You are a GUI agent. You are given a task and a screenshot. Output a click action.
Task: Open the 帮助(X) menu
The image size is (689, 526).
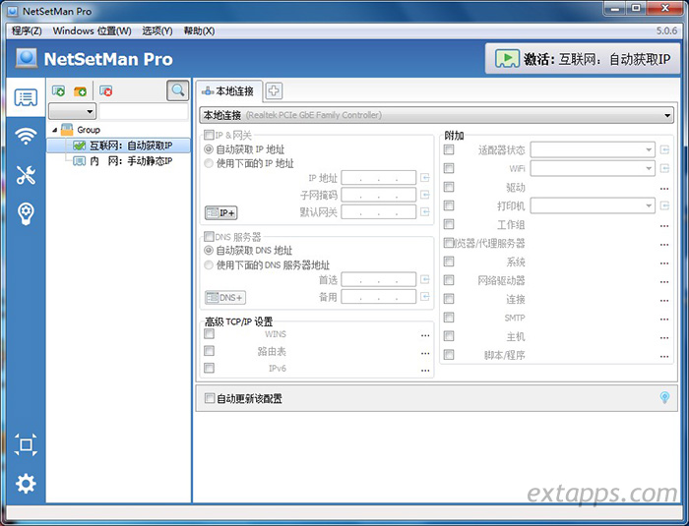click(x=199, y=30)
